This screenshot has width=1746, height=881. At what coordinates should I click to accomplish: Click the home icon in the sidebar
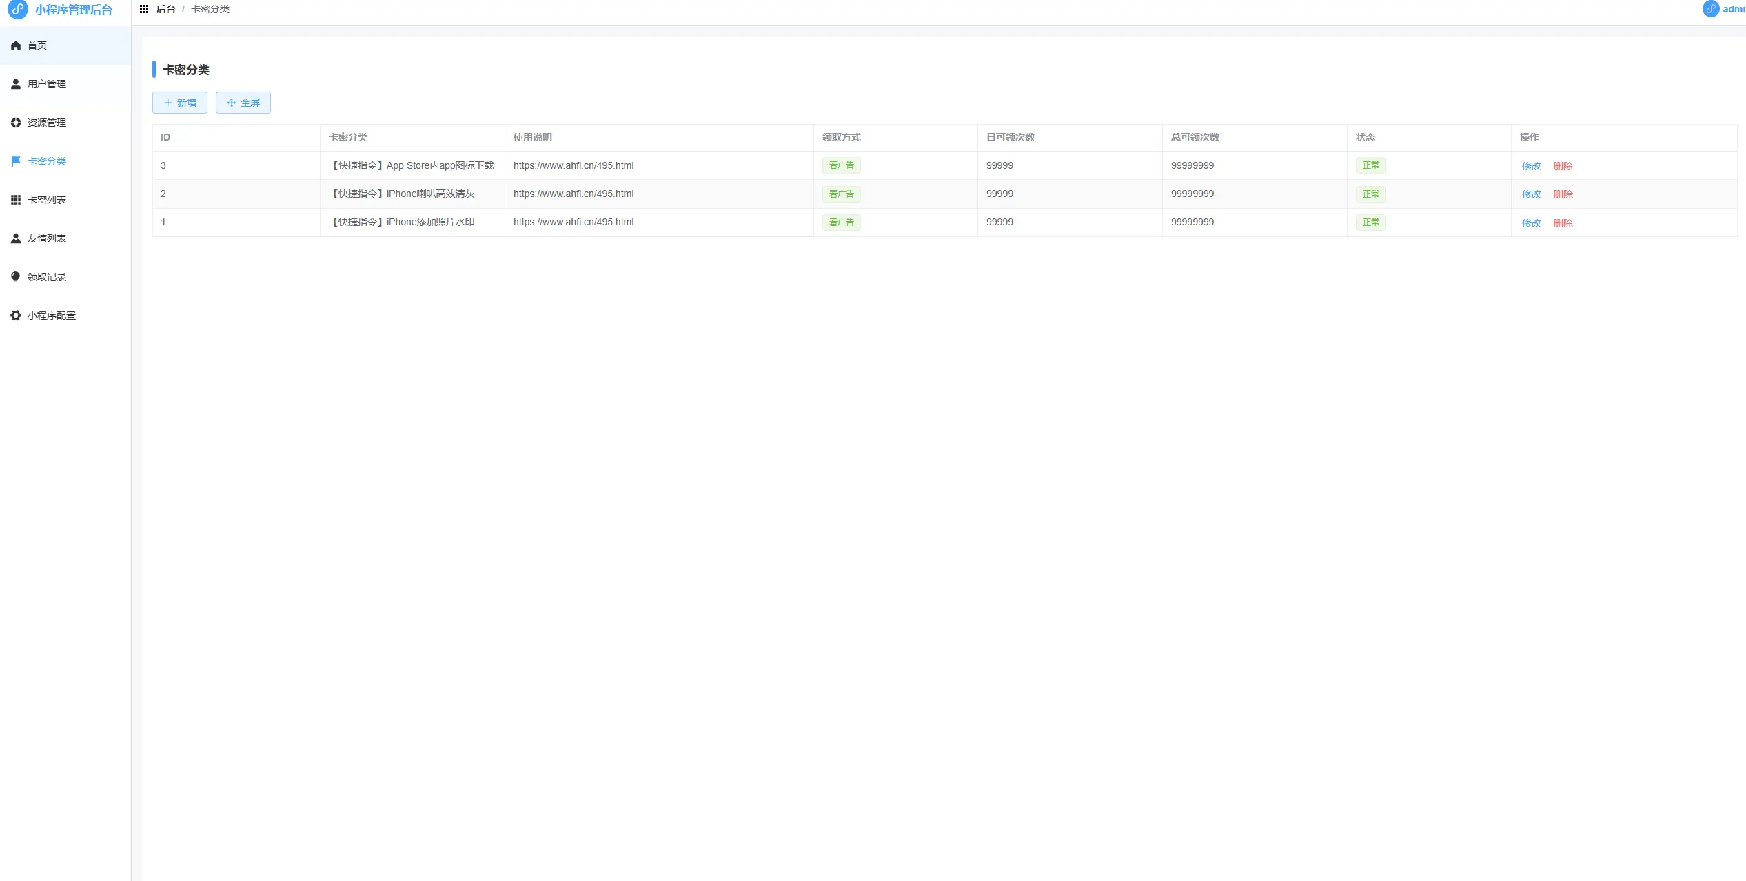coord(16,45)
